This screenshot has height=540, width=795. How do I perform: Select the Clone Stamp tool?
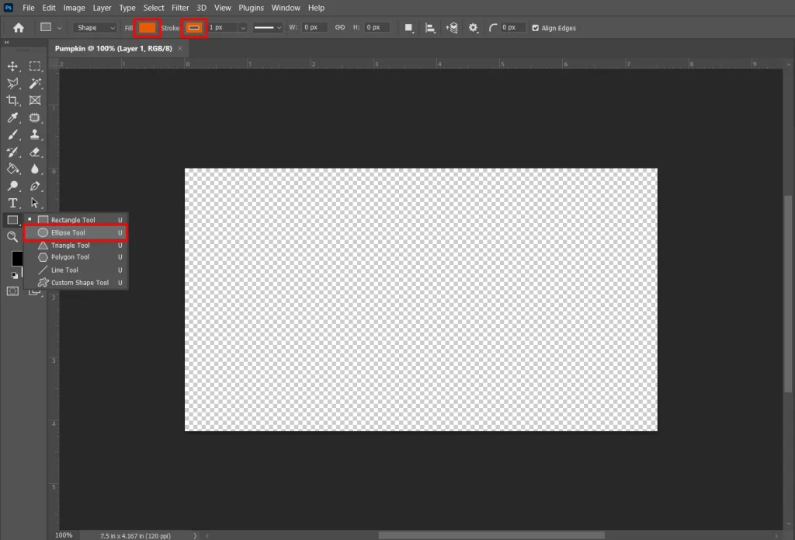34,135
